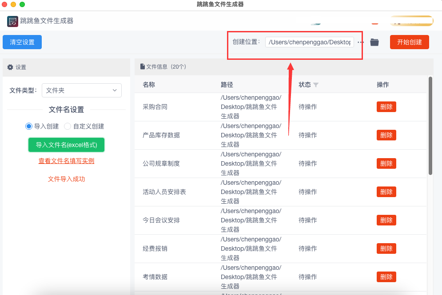Image resolution: width=442 pixels, height=295 pixels.
Task: Click the 文件名设置 section heading
Action: pos(66,109)
